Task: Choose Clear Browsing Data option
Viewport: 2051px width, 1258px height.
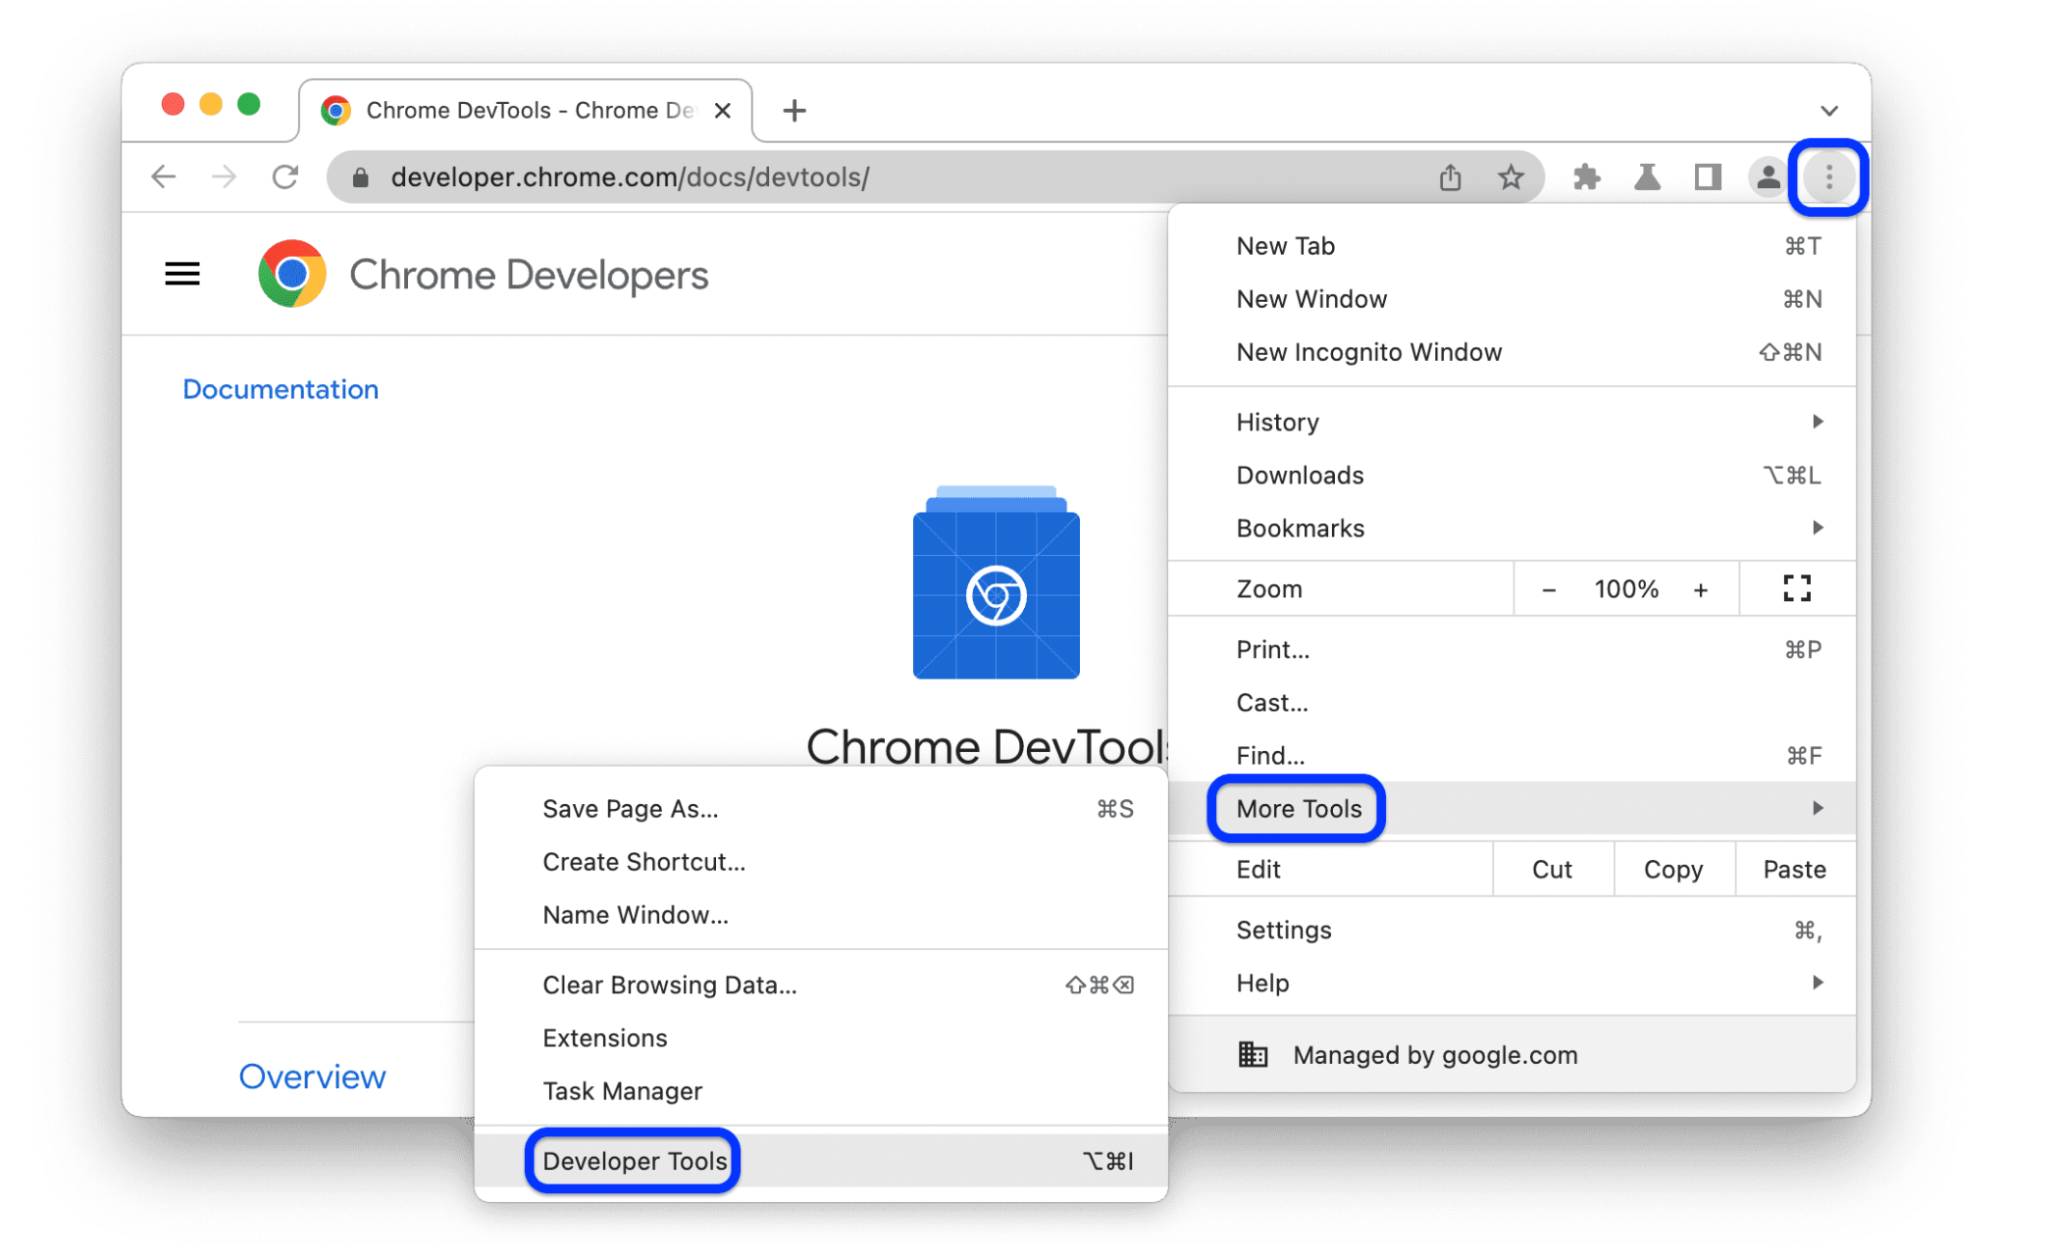Action: (669, 984)
